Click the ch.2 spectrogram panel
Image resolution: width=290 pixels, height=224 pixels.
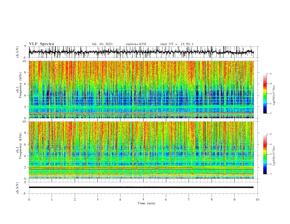tap(141, 150)
